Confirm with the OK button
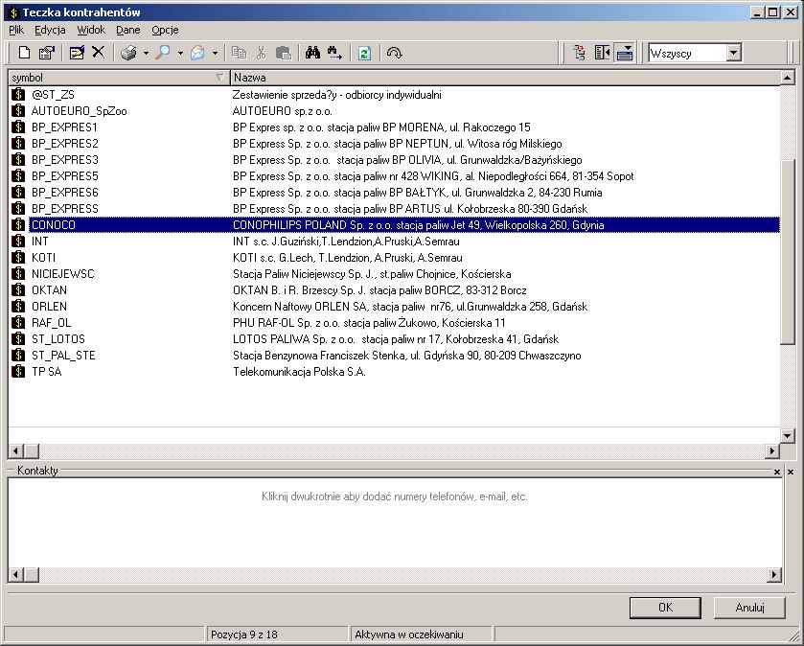 click(665, 608)
